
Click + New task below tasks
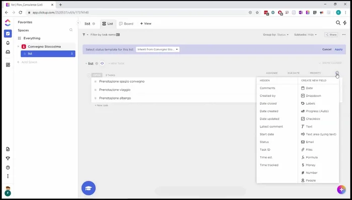pos(101,105)
